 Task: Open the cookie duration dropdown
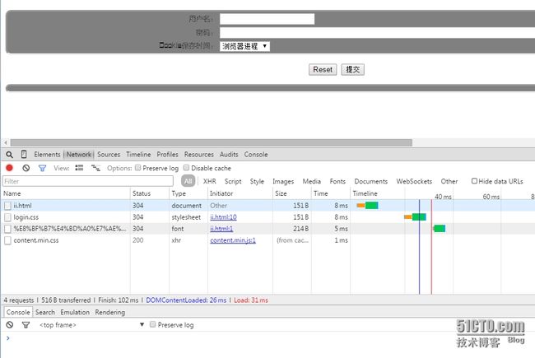coord(244,46)
